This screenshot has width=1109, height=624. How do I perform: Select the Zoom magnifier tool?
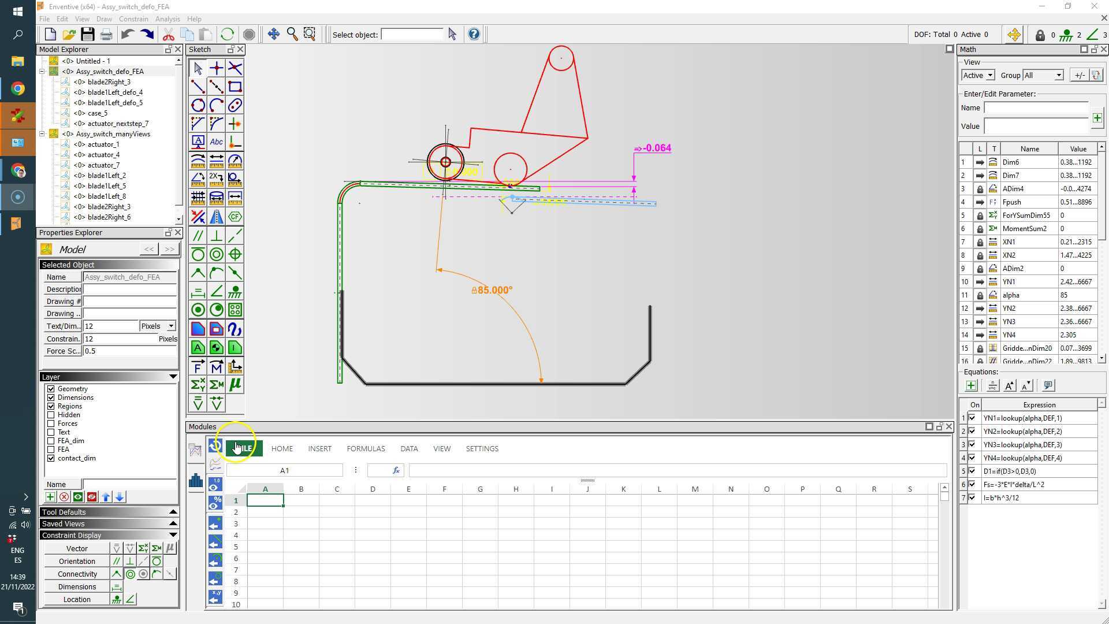click(x=292, y=34)
